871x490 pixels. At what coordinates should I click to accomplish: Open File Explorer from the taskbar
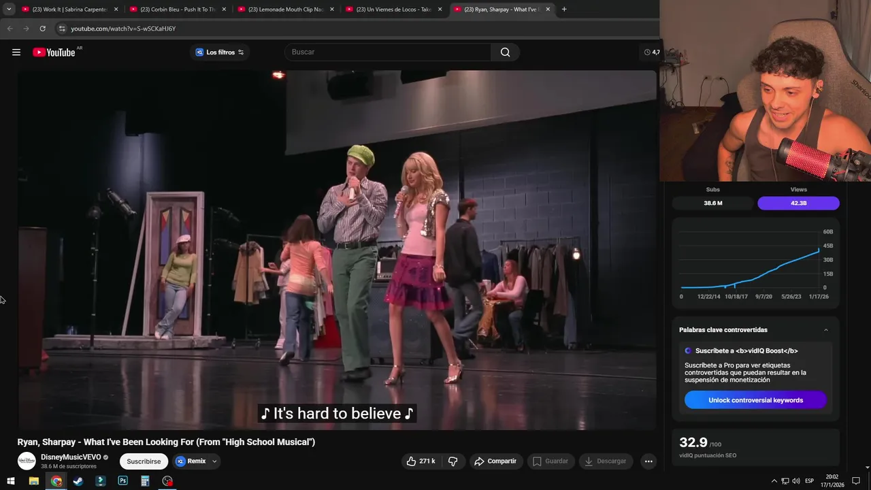[x=33, y=481]
